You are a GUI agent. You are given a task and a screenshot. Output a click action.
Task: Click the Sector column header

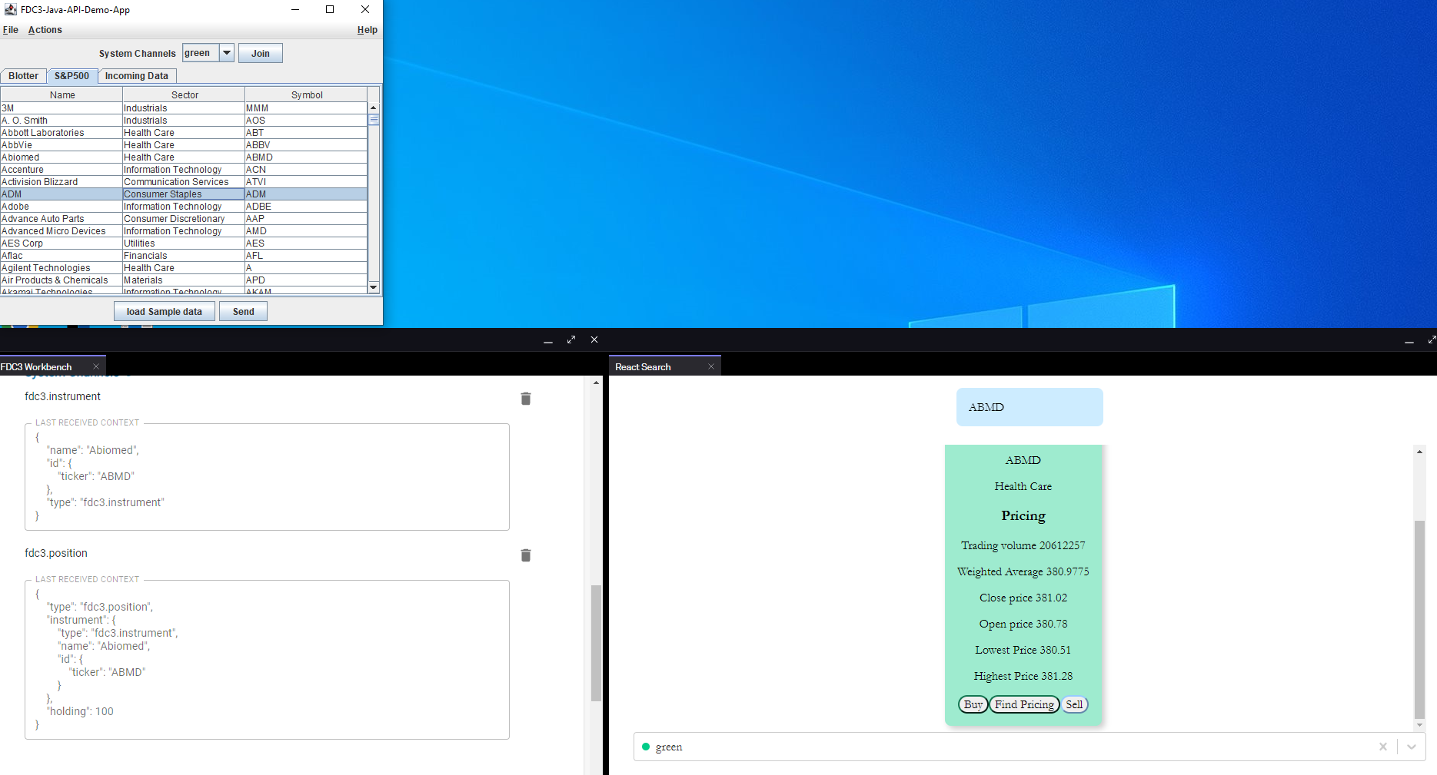(x=184, y=95)
